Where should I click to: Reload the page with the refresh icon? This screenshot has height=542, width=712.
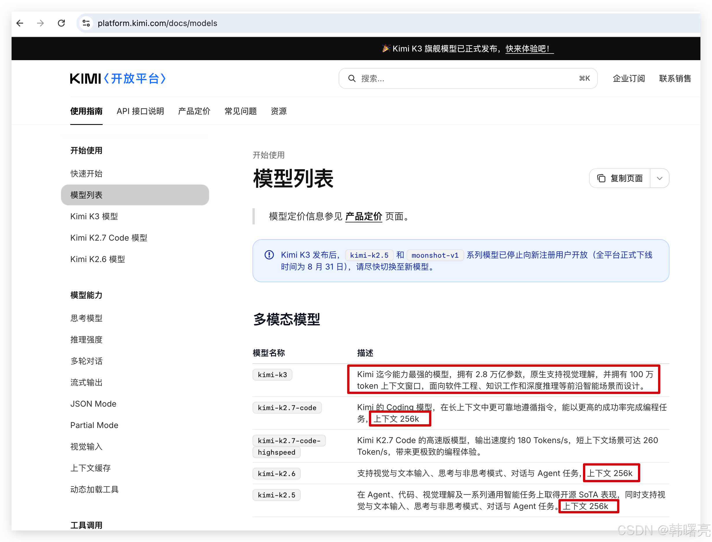pyautogui.click(x=61, y=23)
